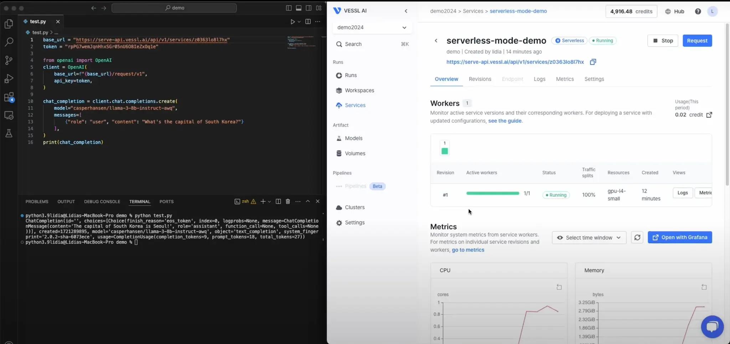Image resolution: width=730 pixels, height=344 pixels.
Task: Open the Metrics tab of the service
Action: (x=565, y=79)
